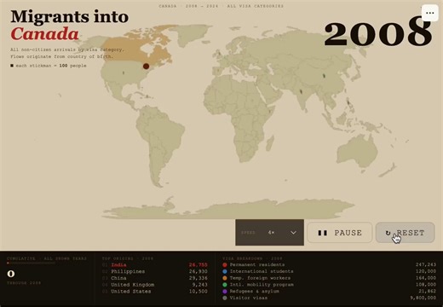The height and width of the screenshot is (307, 443).
Task: Click the International students label
Action: click(262, 271)
